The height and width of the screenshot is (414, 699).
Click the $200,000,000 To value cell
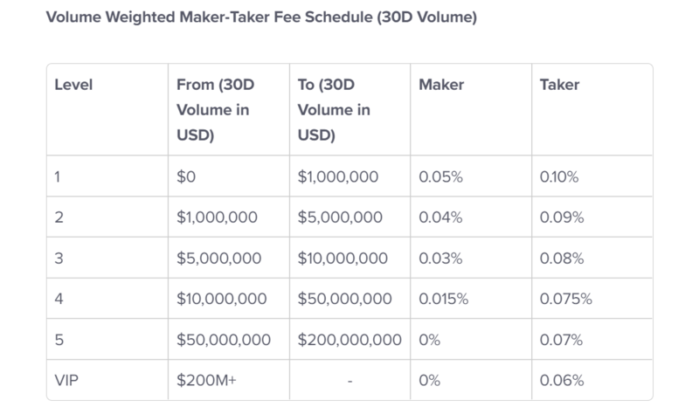pos(349,338)
